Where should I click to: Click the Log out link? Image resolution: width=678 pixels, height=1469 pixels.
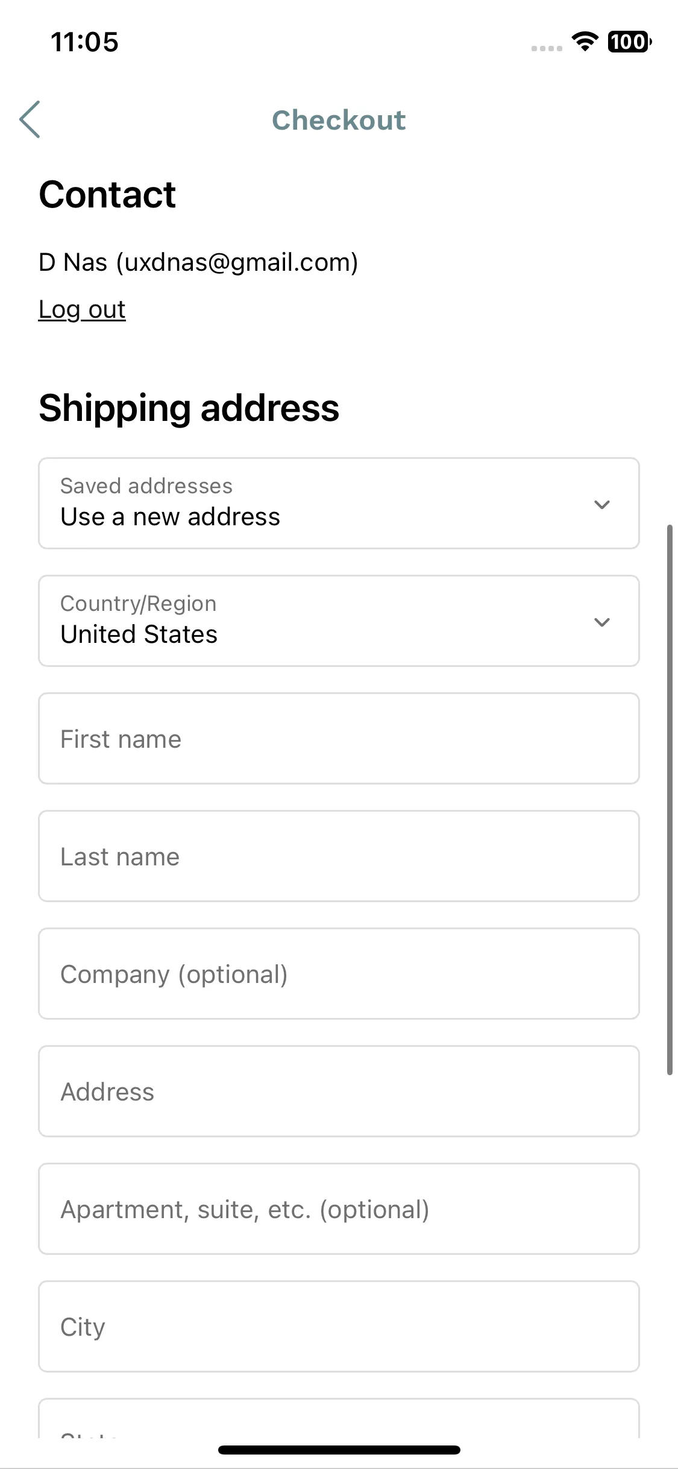82,309
